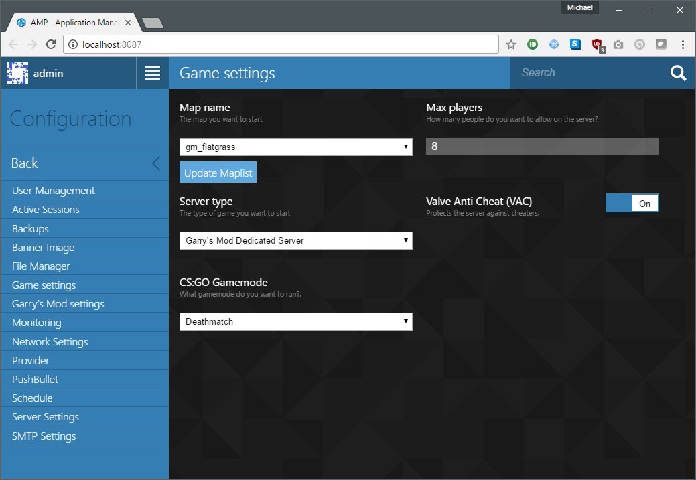Screen dimensions: 696x480
Task: Click the Back chevron arrow
Action: point(156,163)
